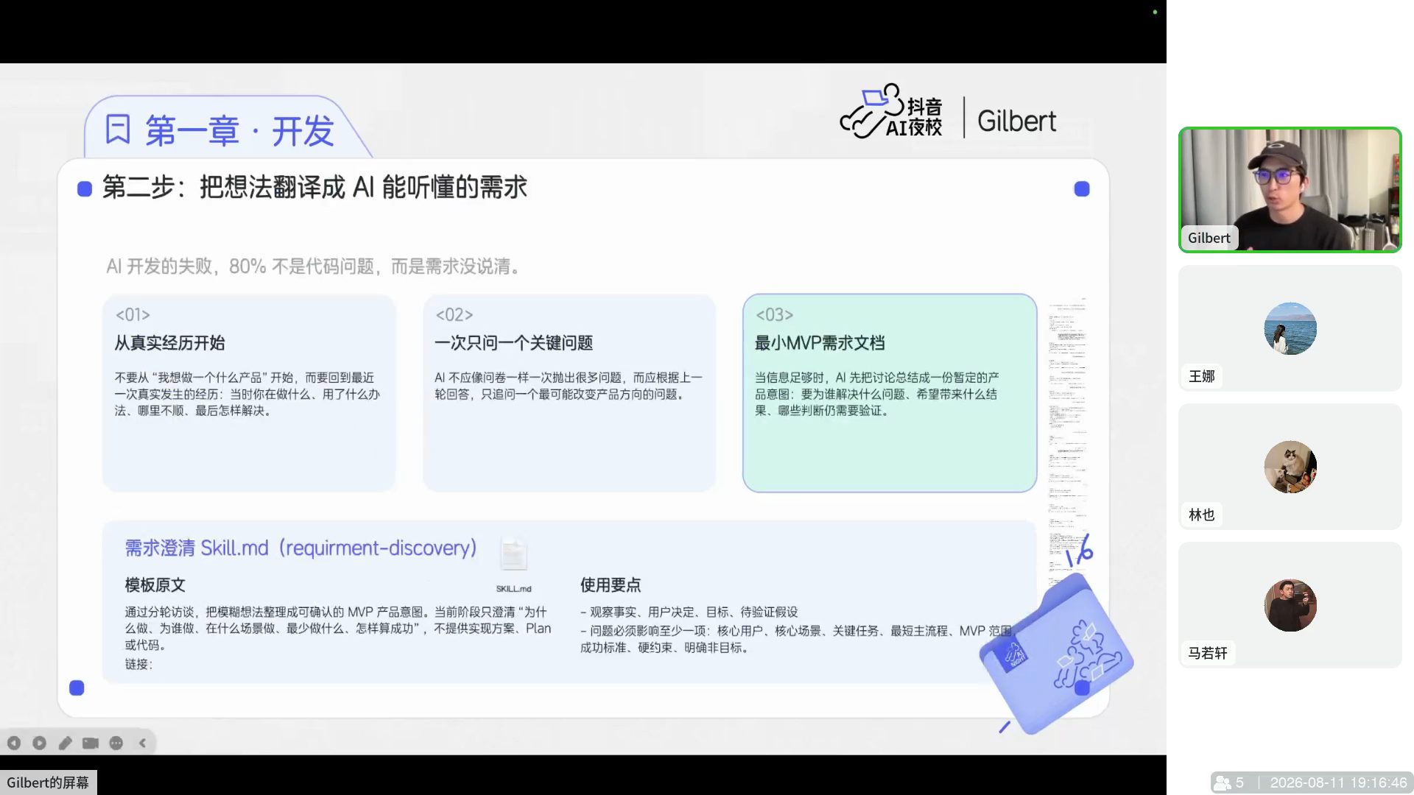The width and height of the screenshot is (1414, 795).
Task: Click the Gilbert的屏幕 screen share label
Action: click(x=48, y=782)
